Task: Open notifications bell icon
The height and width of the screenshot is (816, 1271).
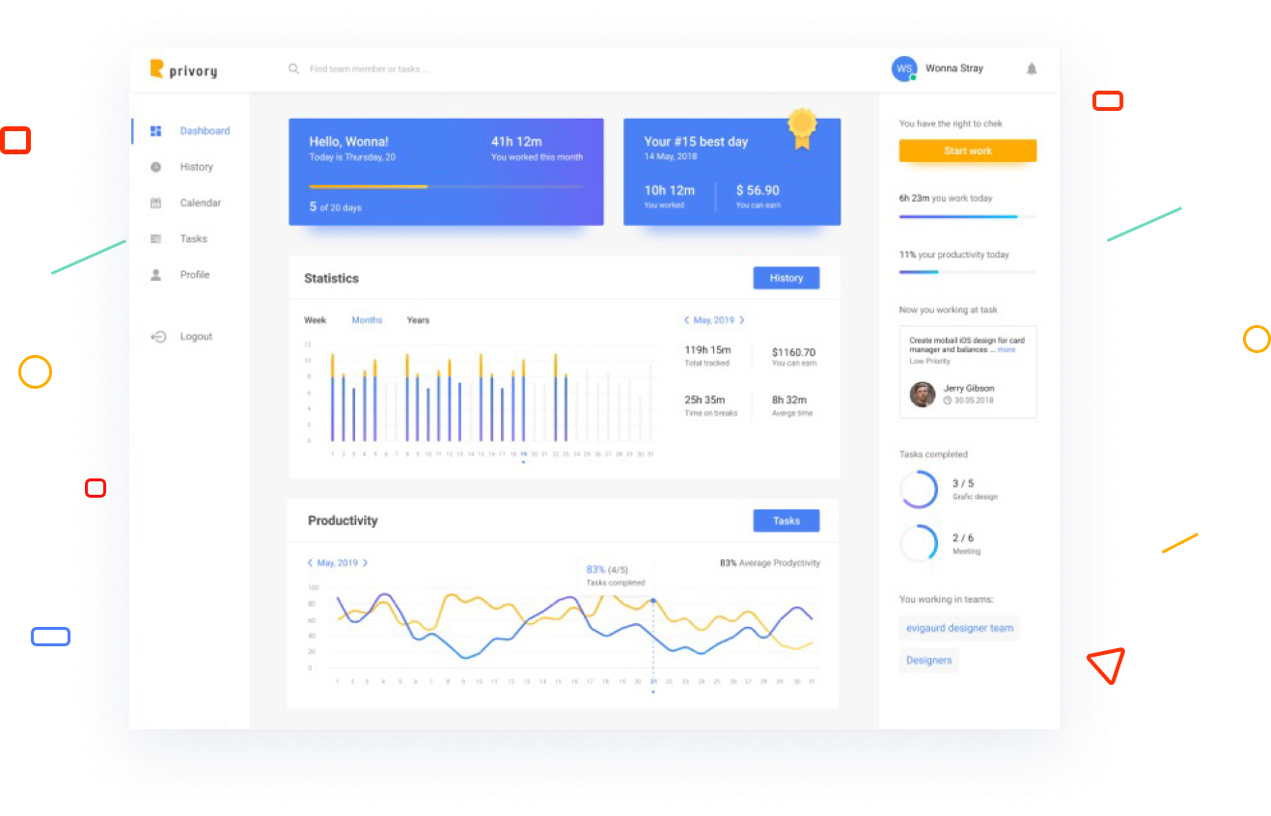Action: point(1032,68)
